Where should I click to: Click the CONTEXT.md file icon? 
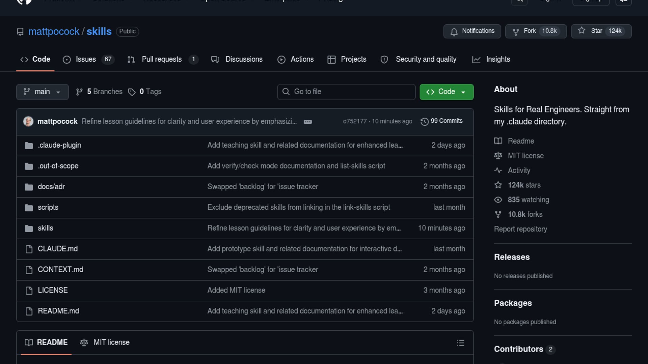point(29,270)
